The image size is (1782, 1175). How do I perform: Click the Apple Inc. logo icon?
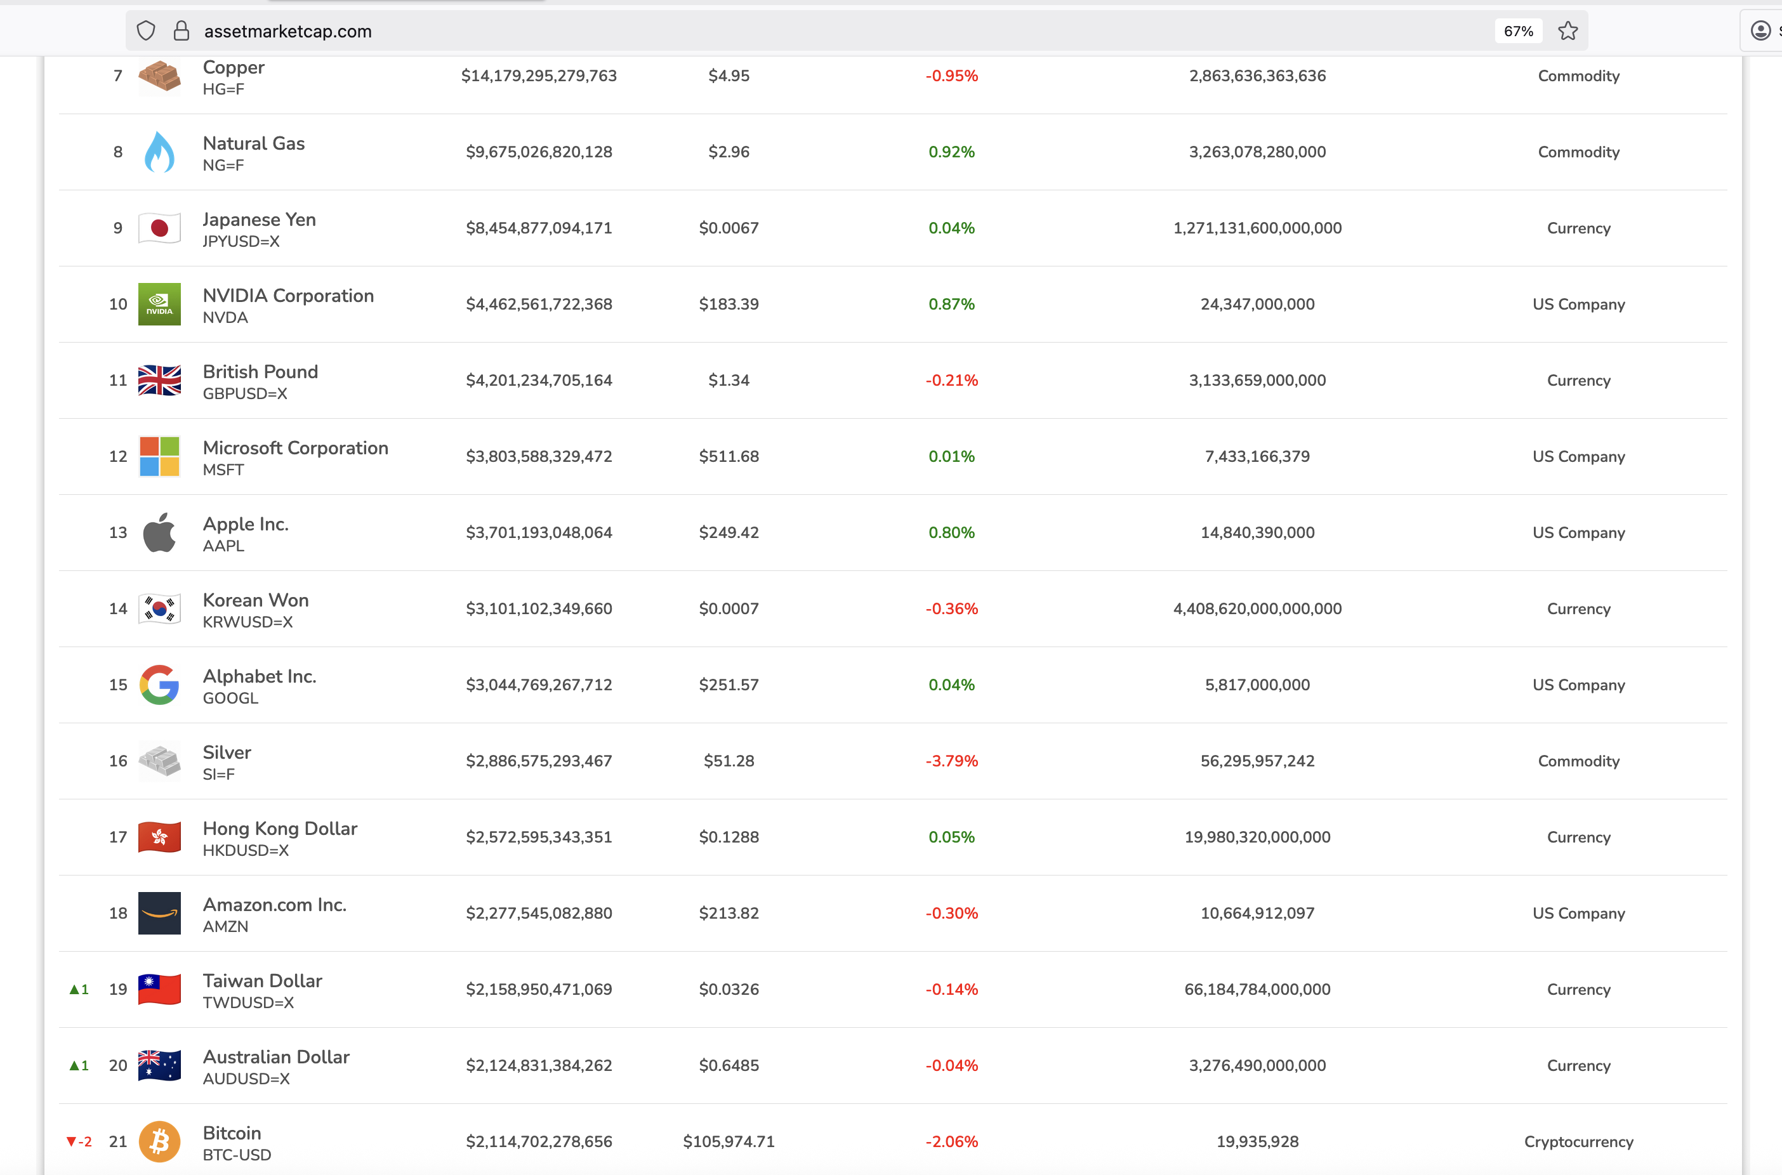pyautogui.click(x=159, y=533)
